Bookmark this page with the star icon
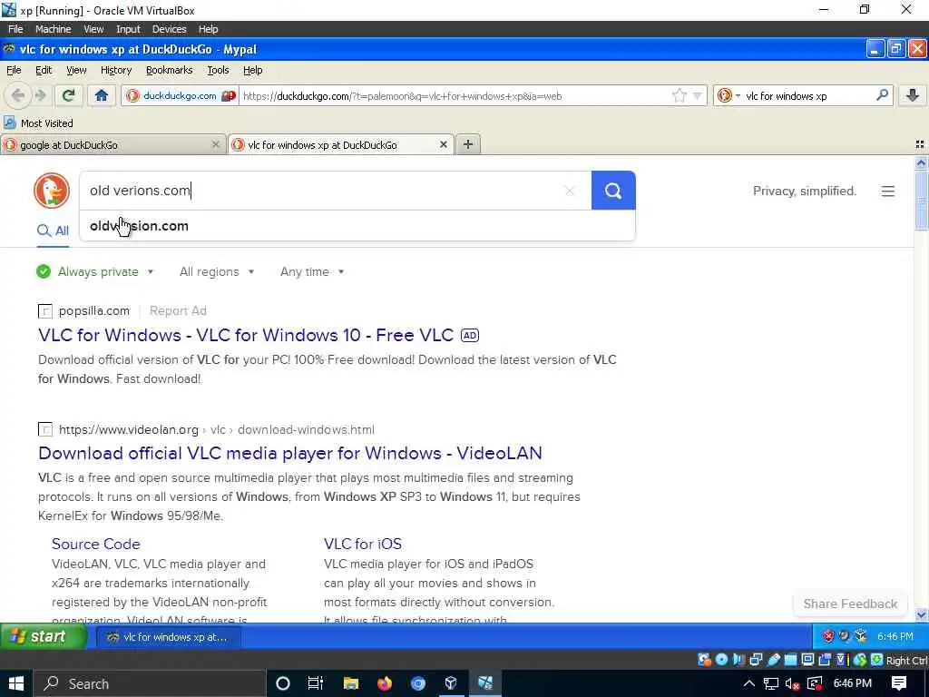This screenshot has width=929, height=697. pos(680,95)
